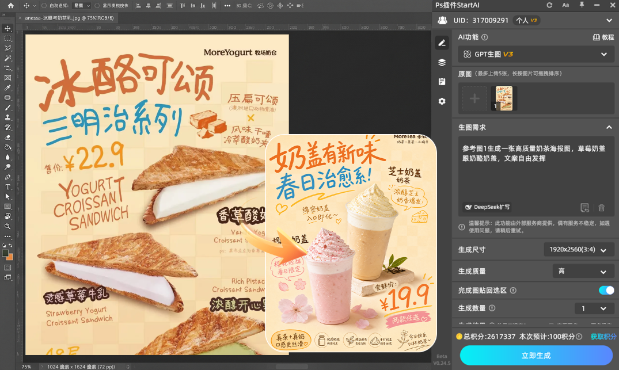The height and width of the screenshot is (370, 619).
Task: Switch to the anessa document tab
Action: click(69, 18)
